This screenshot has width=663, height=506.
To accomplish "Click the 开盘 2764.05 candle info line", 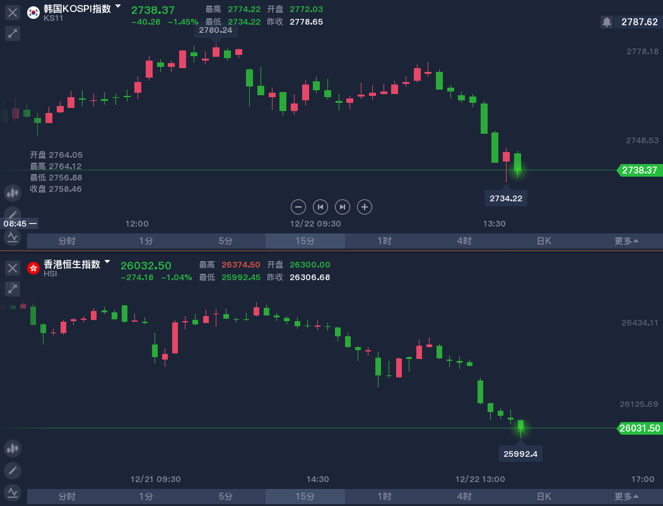I will [56, 155].
